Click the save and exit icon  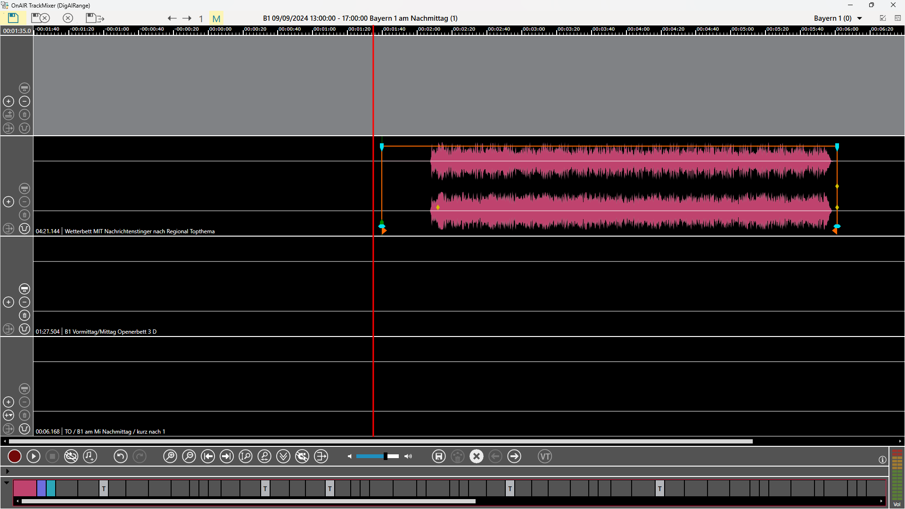(95, 18)
